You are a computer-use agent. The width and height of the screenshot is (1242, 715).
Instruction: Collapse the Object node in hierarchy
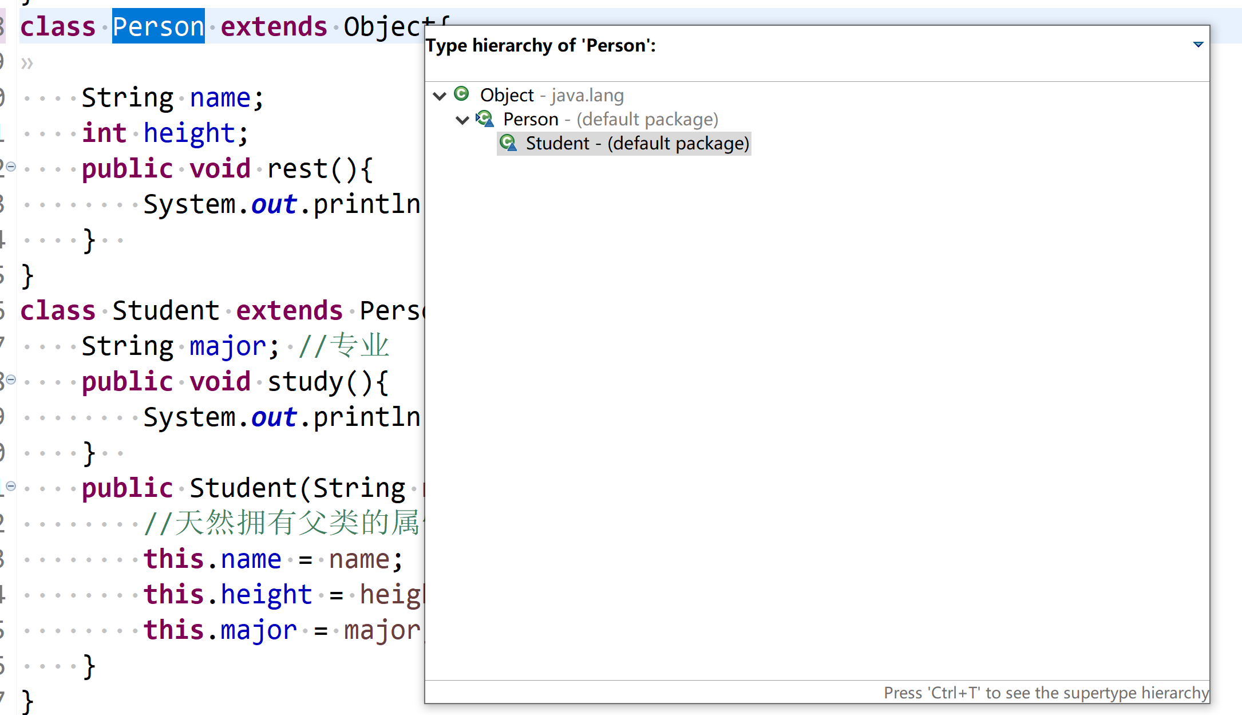(x=440, y=96)
